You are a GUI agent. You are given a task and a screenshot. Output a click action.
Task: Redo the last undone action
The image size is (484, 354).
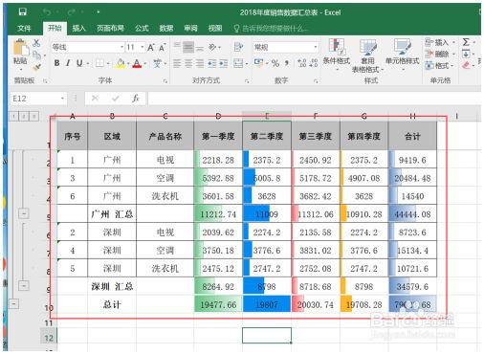click(x=71, y=12)
